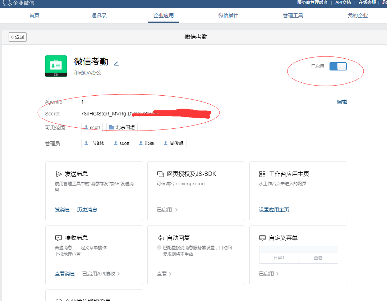Click the info icon in 自动回复 card
This screenshot has width=387, height=301.
(x=159, y=247)
